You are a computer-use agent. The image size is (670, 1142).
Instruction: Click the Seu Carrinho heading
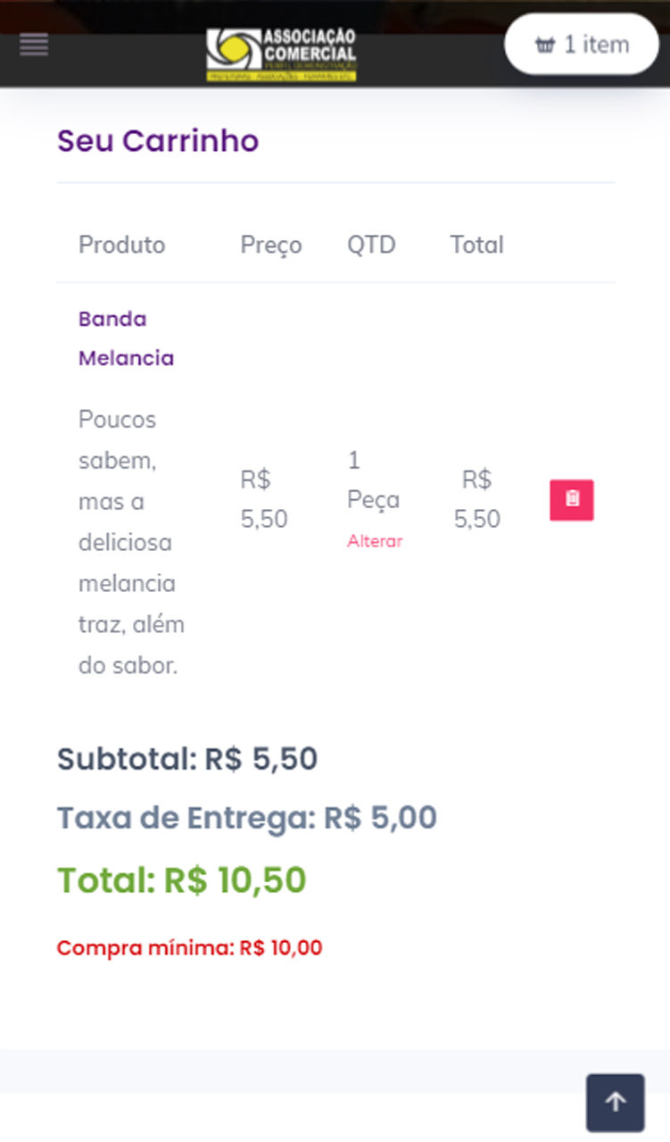tap(158, 141)
